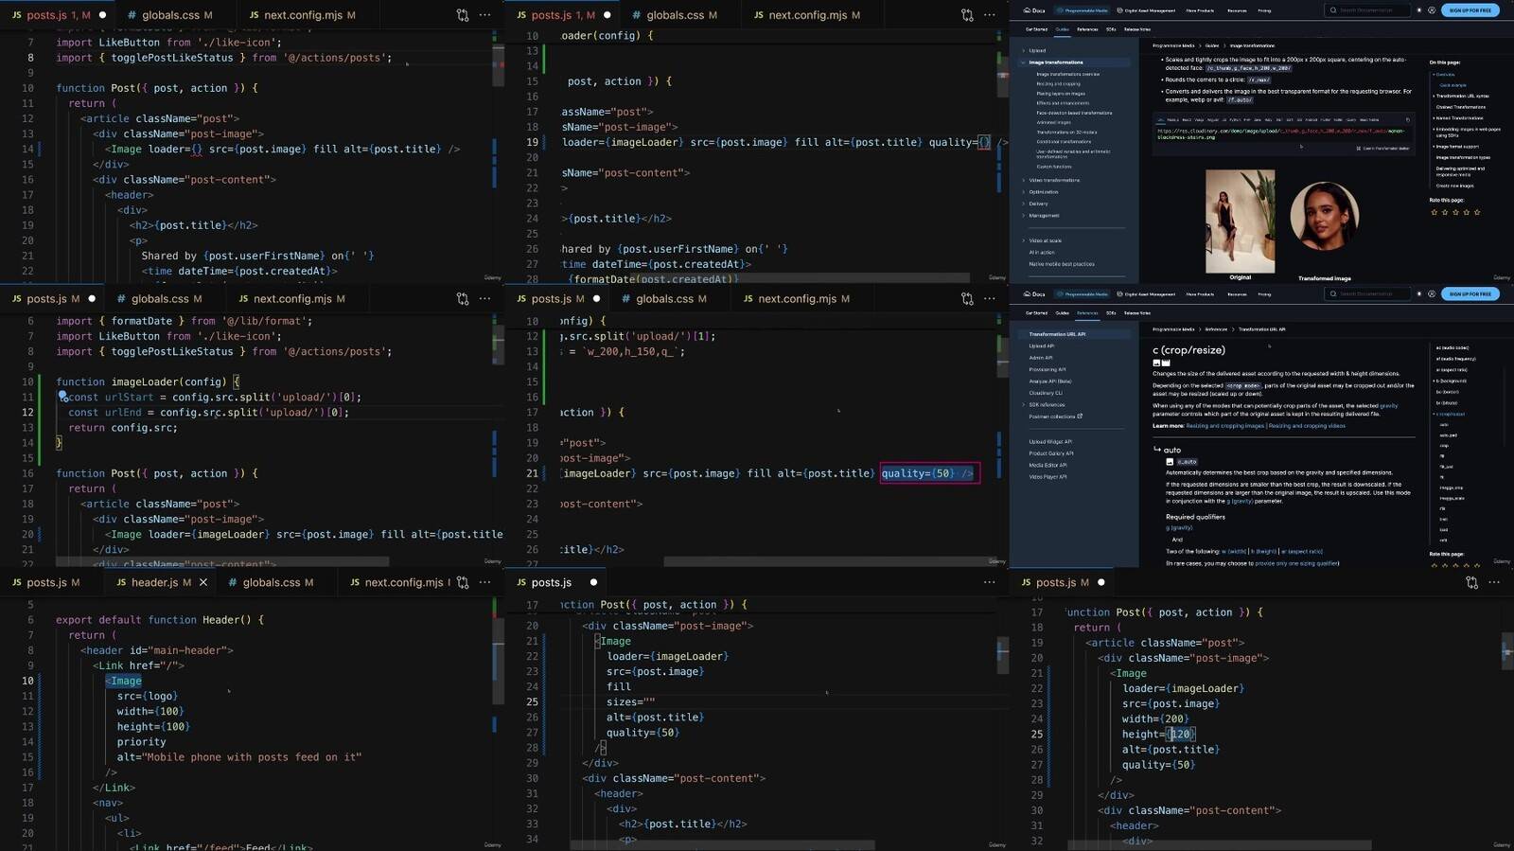The height and width of the screenshot is (851, 1514).
Task: Click the lightbulb beside const urlStart
Action: [62, 397]
